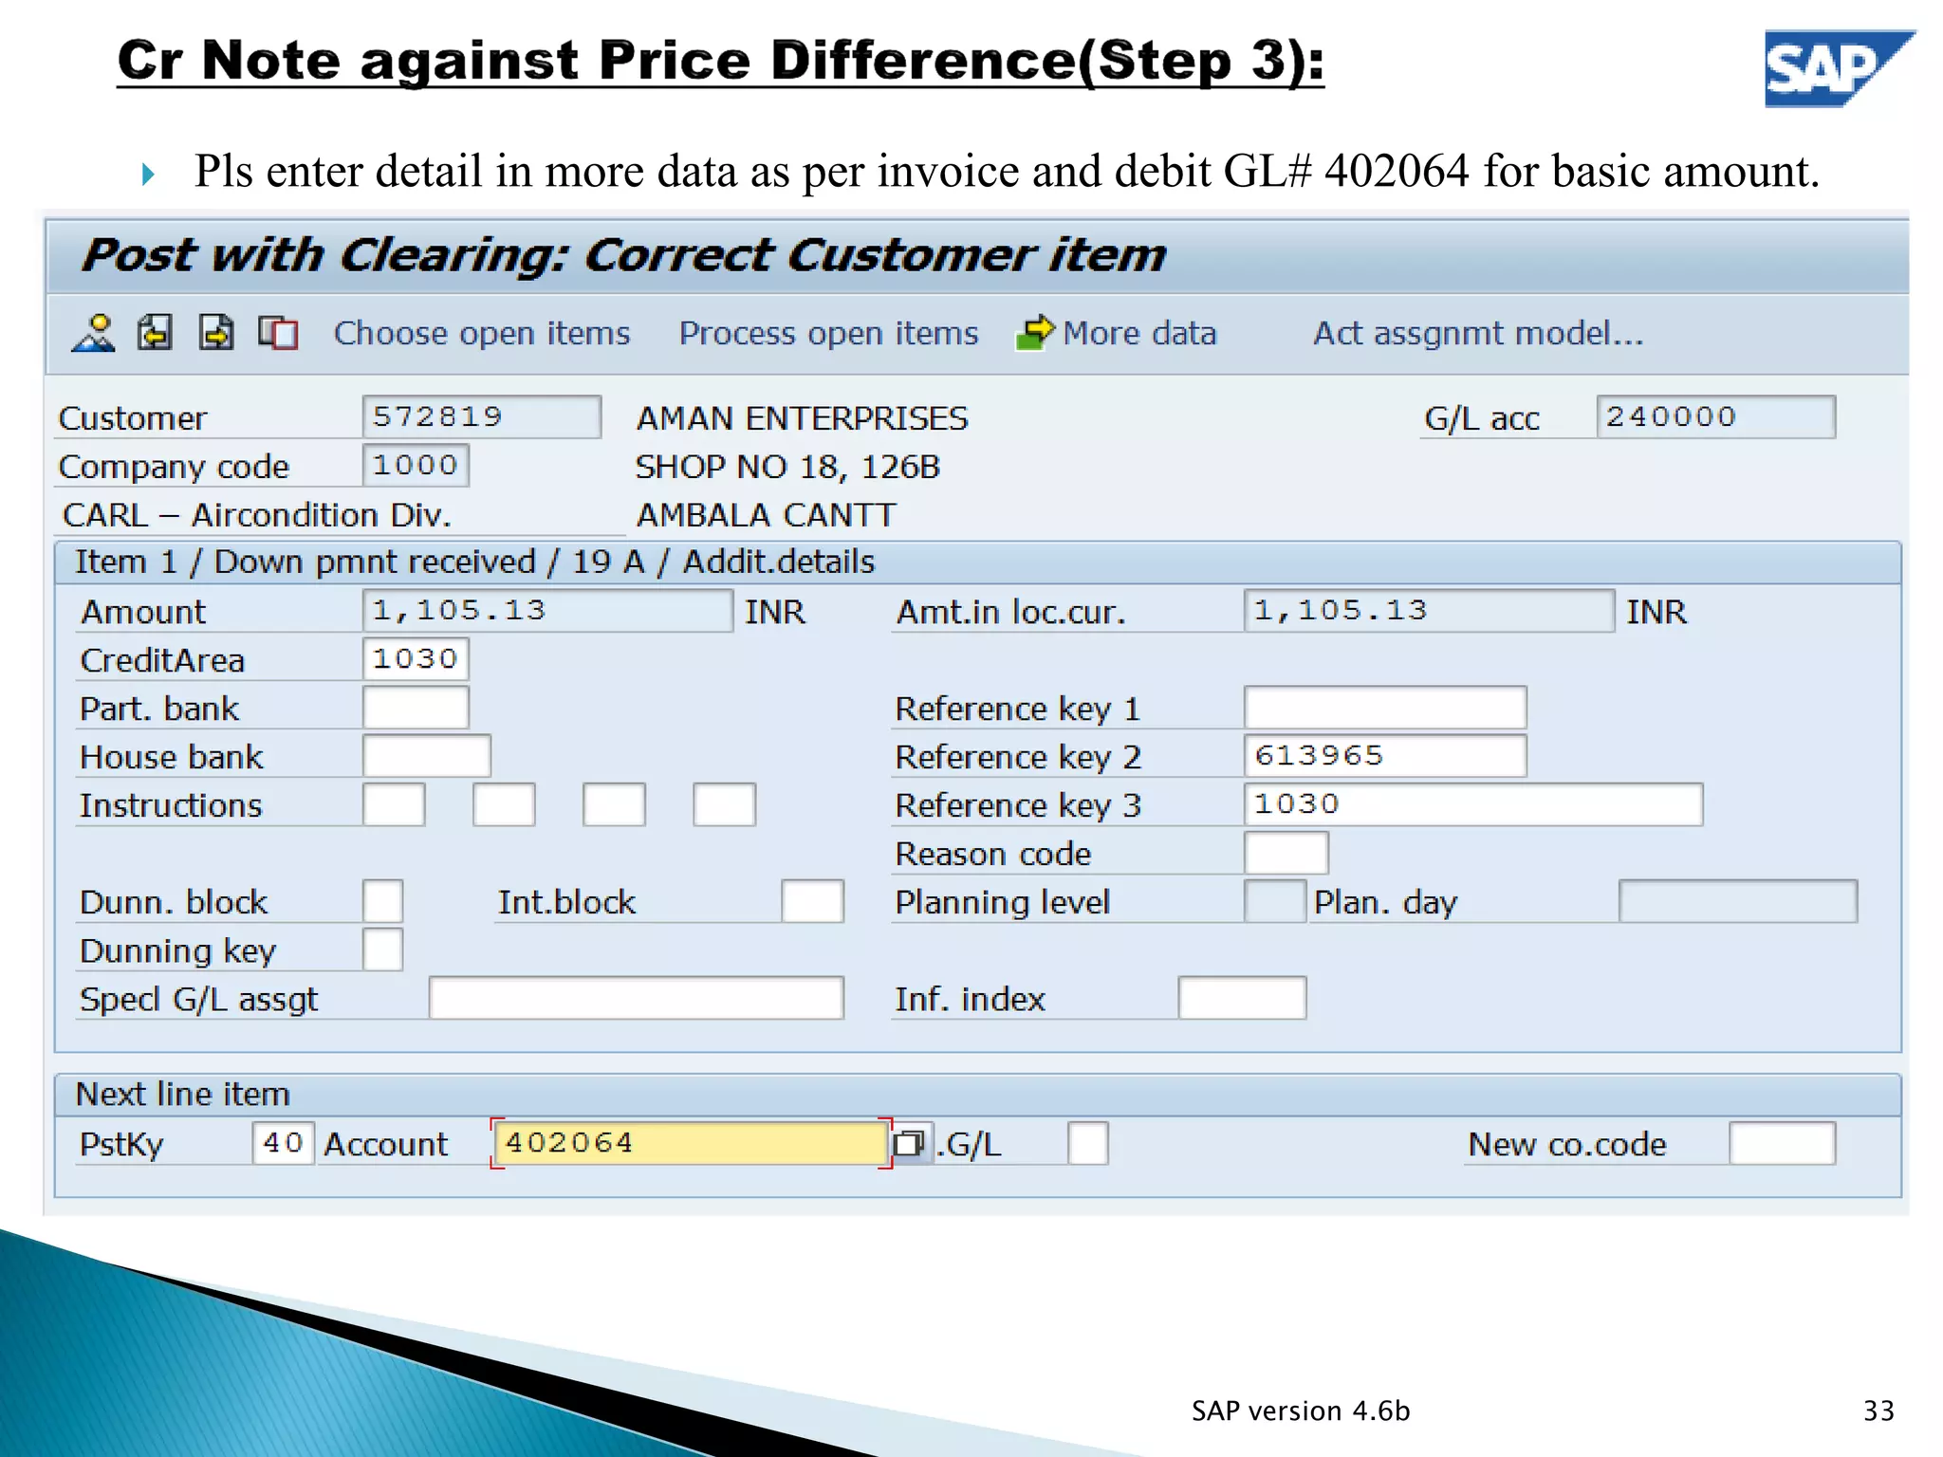Screen dimensions: 1943x1457
Task: Click the third Instructions box
Action: [614, 804]
